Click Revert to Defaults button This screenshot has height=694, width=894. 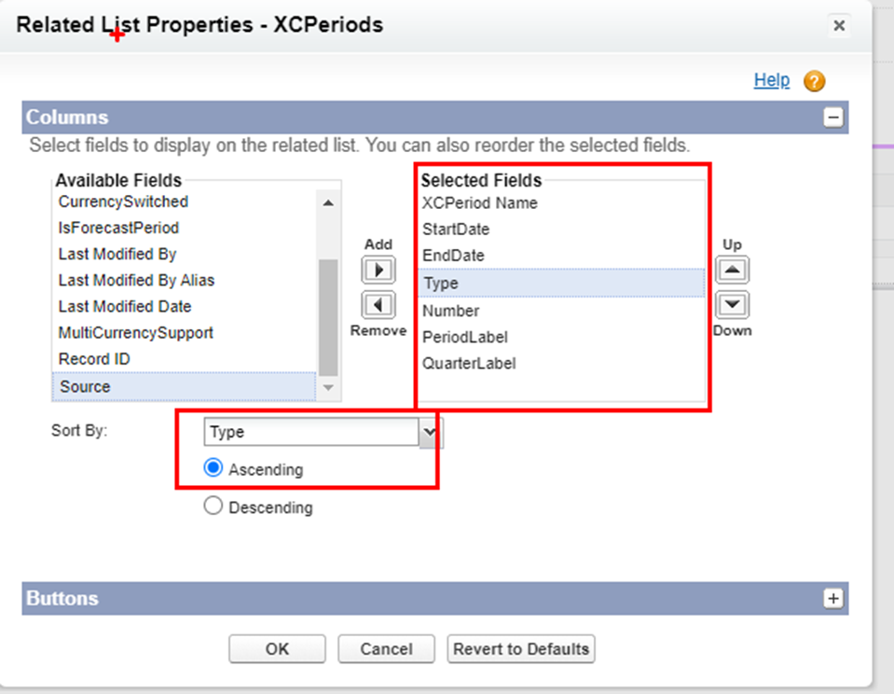520,649
